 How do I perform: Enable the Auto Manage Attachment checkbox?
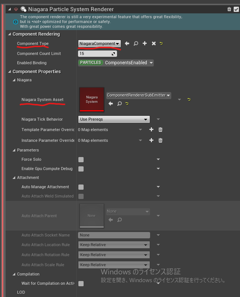click(x=81, y=187)
